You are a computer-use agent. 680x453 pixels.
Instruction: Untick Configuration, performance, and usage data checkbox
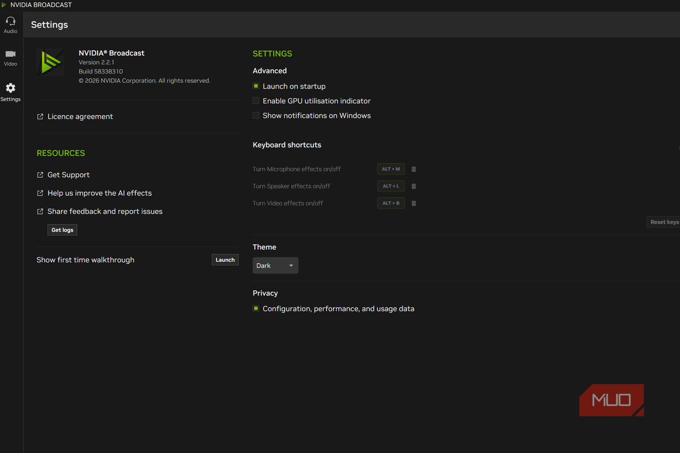tap(256, 309)
